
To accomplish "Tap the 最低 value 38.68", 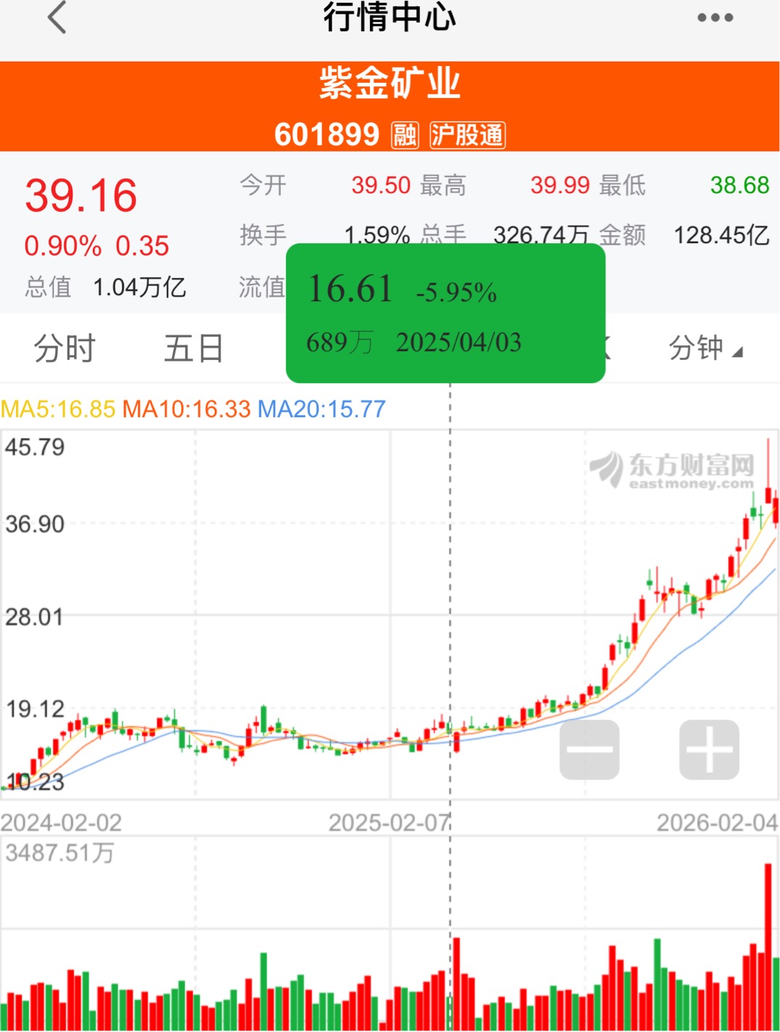I will coord(739,185).
